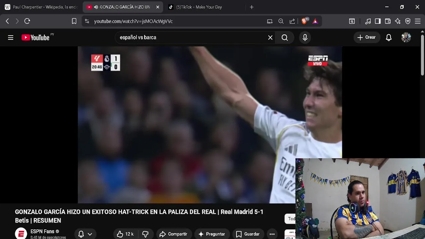Open the YouTube hamburger guide menu

click(11, 38)
